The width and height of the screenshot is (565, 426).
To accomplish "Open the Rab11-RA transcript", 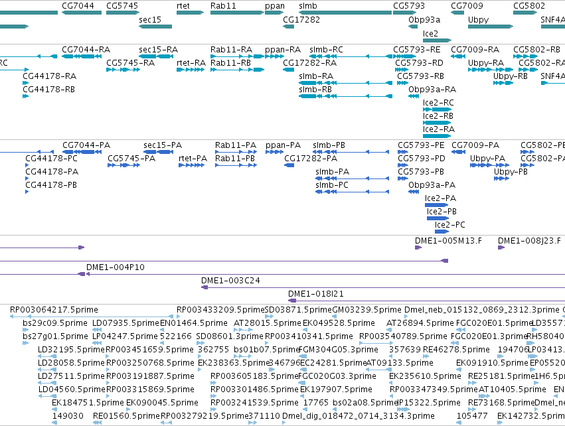I will click(x=237, y=56).
